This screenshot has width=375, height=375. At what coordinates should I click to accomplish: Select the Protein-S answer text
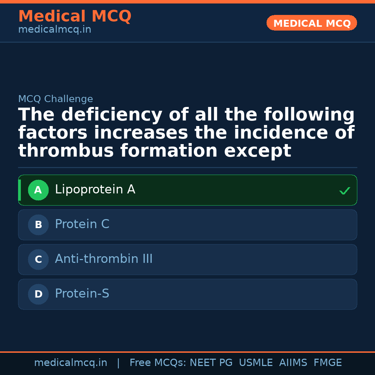[82, 294]
